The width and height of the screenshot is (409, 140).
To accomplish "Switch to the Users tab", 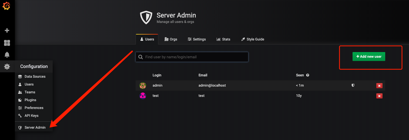I will (147, 39).
